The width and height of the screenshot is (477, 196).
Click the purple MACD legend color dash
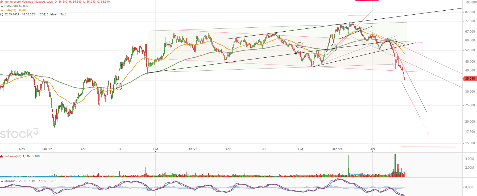pyautogui.click(x=2, y=181)
